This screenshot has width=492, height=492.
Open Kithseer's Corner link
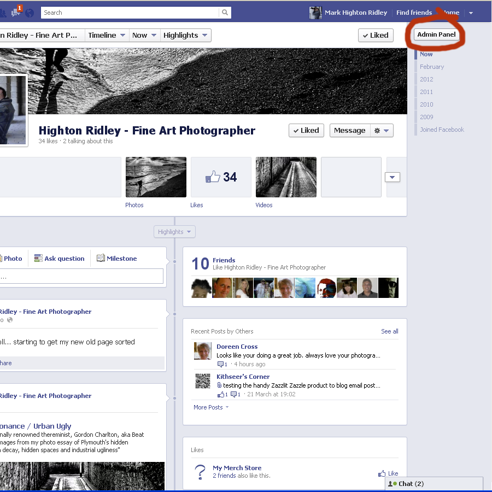coord(243,377)
